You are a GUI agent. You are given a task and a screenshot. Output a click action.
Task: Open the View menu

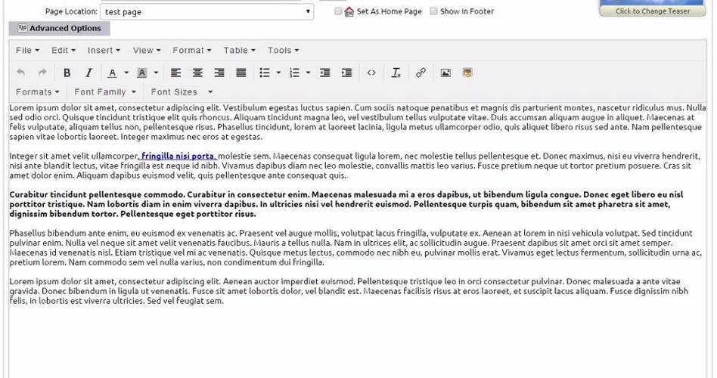(x=147, y=51)
